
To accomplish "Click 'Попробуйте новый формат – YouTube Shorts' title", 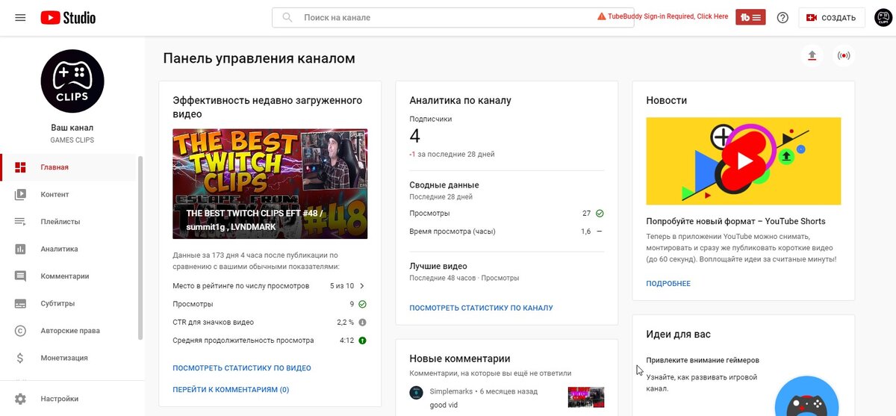I will click(735, 221).
